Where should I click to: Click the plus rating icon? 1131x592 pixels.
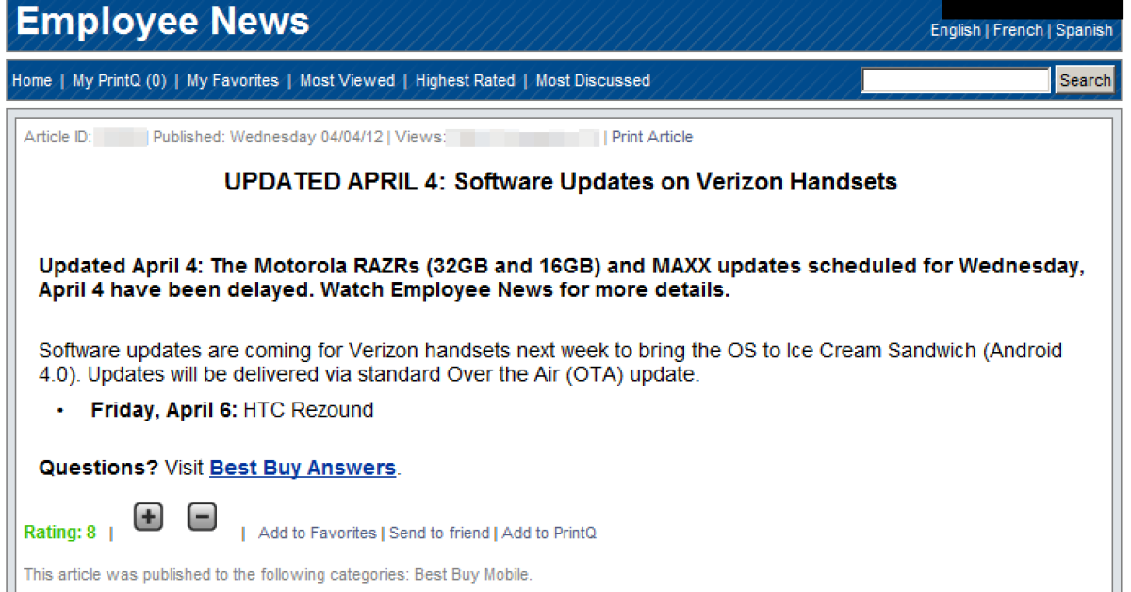point(148,517)
